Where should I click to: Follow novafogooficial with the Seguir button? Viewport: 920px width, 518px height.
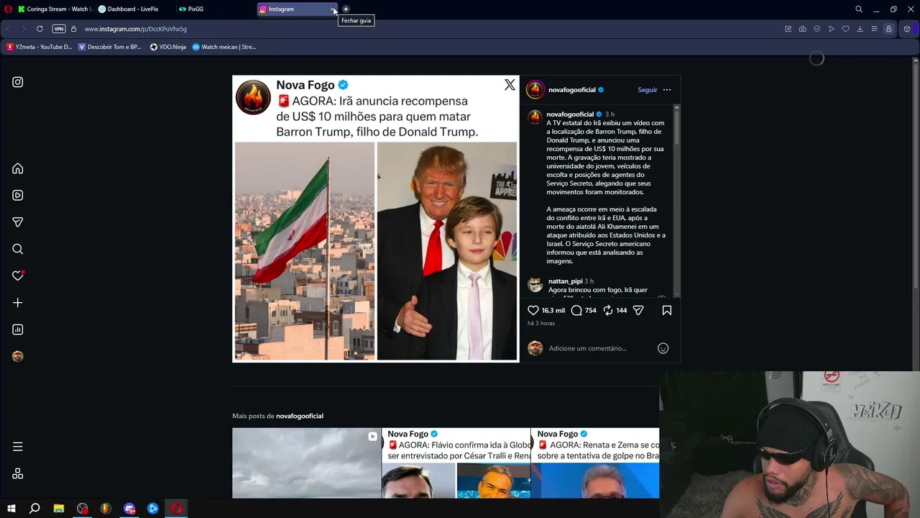coord(648,90)
